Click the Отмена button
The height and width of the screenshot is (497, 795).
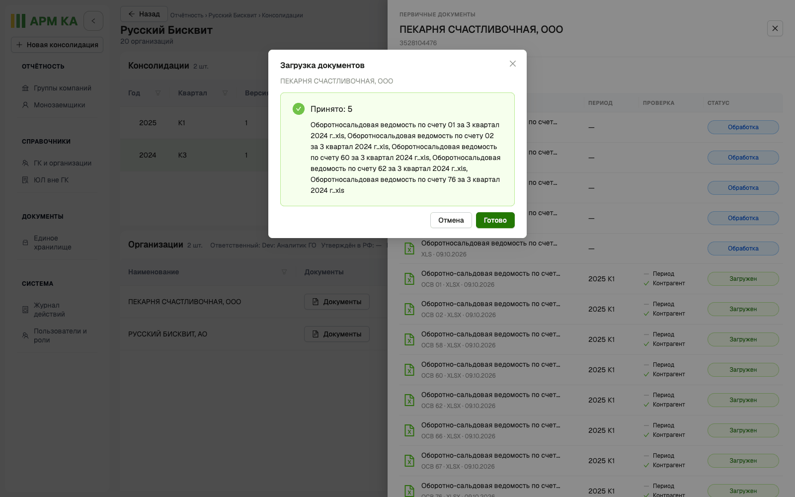(x=451, y=220)
